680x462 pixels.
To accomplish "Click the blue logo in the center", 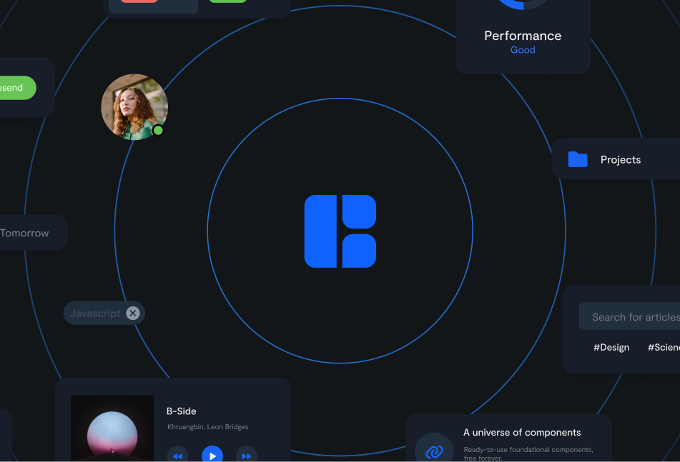I will (x=340, y=231).
